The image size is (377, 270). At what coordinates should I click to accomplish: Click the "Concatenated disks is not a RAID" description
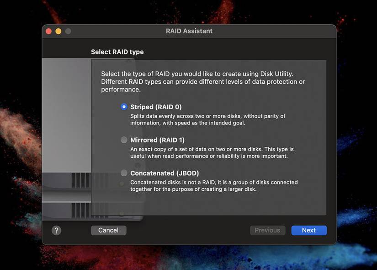(x=214, y=186)
